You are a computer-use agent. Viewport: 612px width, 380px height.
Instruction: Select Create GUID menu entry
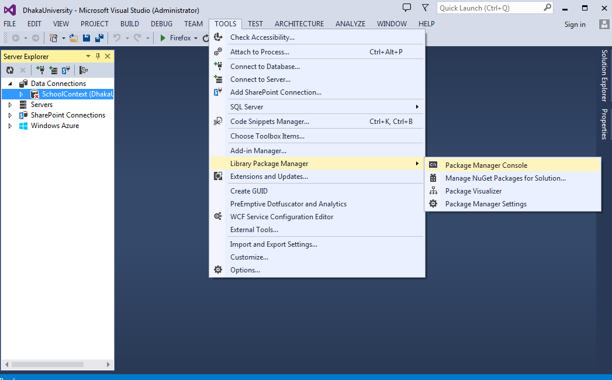coord(317,191)
